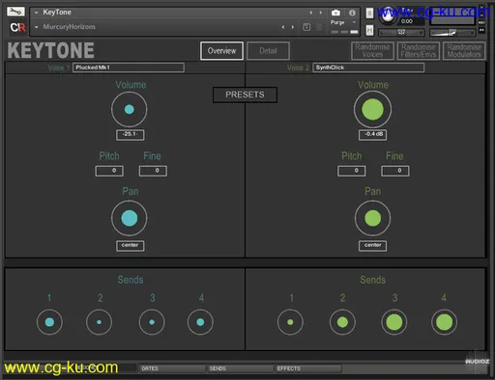This screenshot has width=495, height=380.
Task: Click Randomise Modulators button
Action: tap(464, 51)
